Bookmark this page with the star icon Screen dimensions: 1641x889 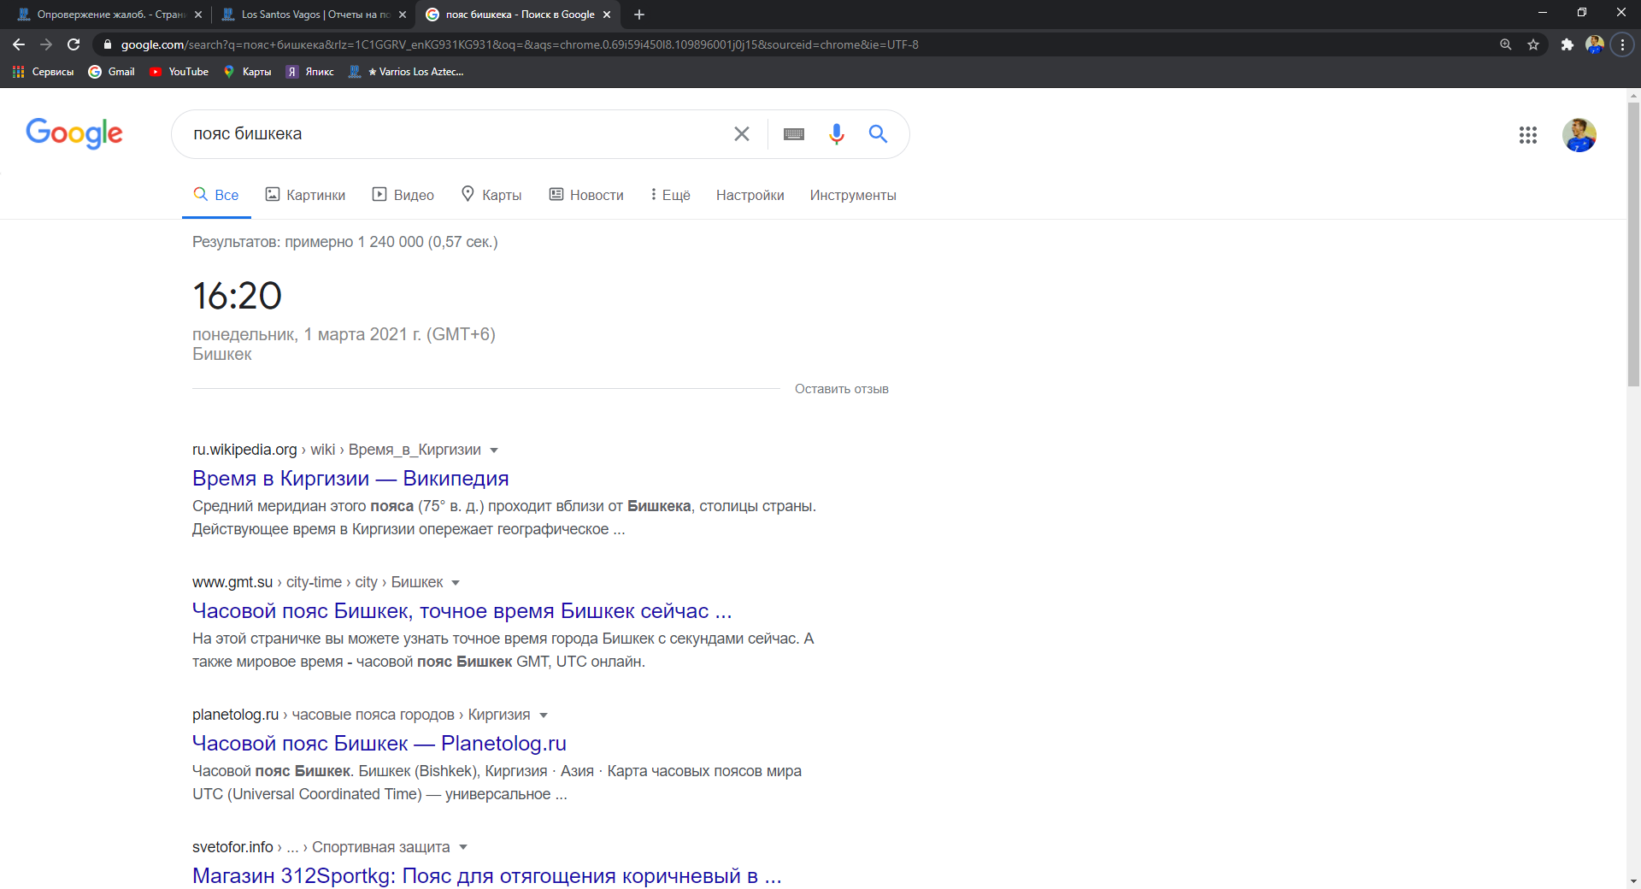pyautogui.click(x=1533, y=44)
